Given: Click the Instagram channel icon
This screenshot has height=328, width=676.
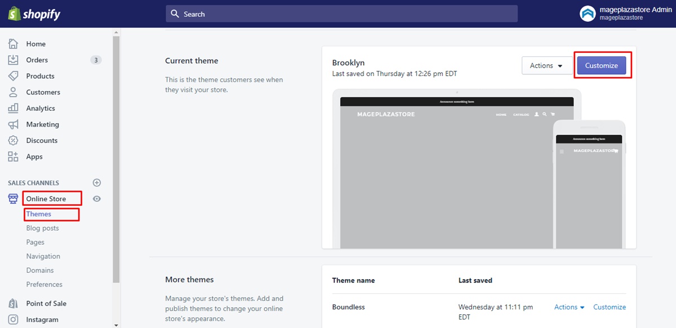Looking at the screenshot, I should [x=13, y=320].
